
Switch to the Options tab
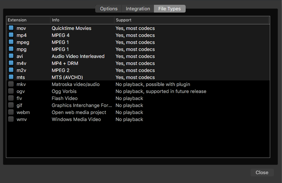(109, 8)
